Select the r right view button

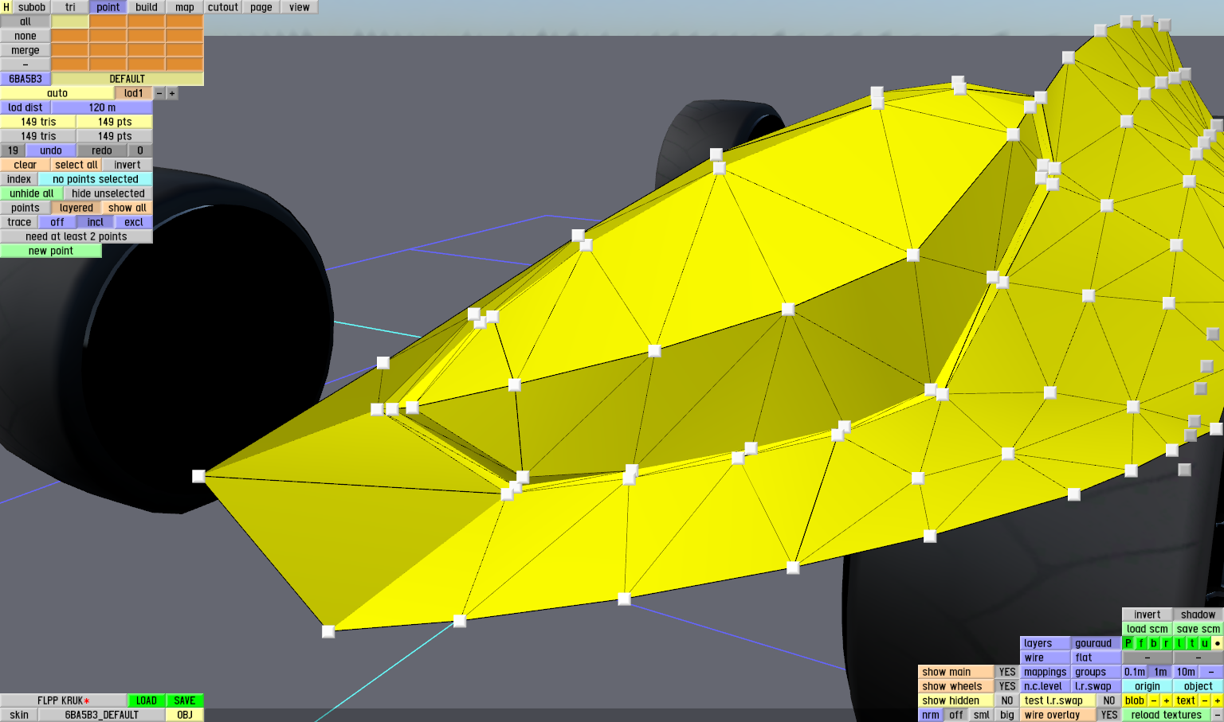point(1166,643)
